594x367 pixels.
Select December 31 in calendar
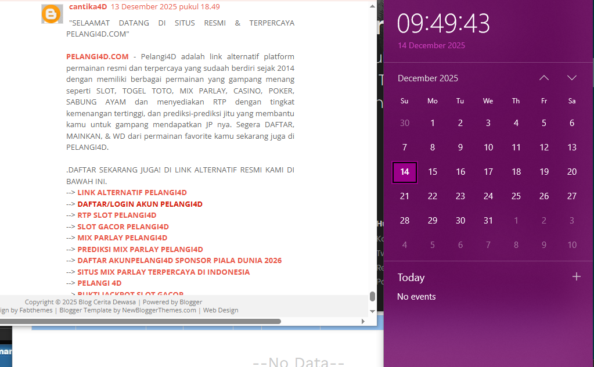pyautogui.click(x=488, y=221)
